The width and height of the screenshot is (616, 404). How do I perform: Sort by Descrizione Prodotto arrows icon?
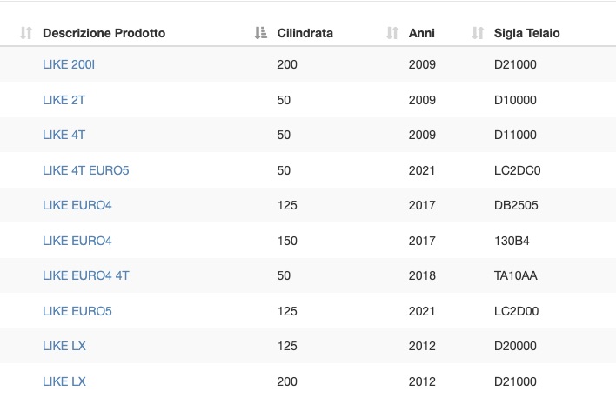[x=26, y=33]
